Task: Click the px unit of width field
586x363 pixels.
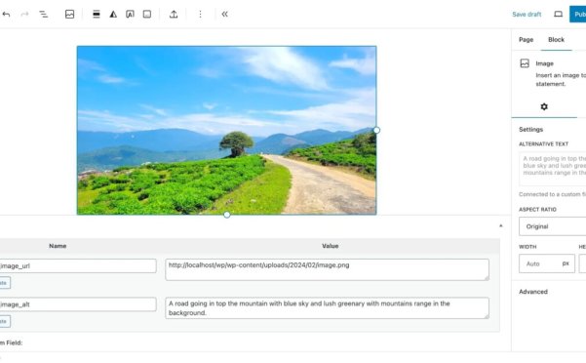Action: click(x=566, y=263)
